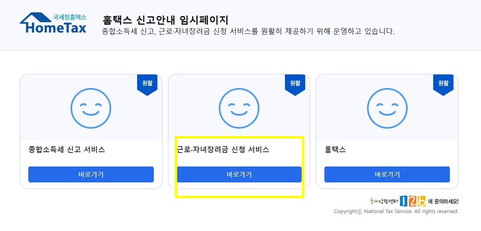Click the 에 문의하세요! text
481x231 pixels.
click(443, 202)
